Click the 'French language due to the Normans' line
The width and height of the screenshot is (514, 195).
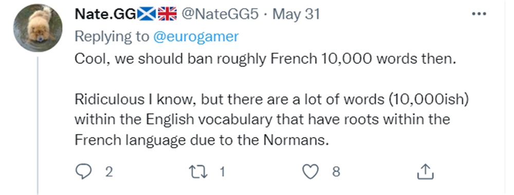pyautogui.click(x=201, y=140)
